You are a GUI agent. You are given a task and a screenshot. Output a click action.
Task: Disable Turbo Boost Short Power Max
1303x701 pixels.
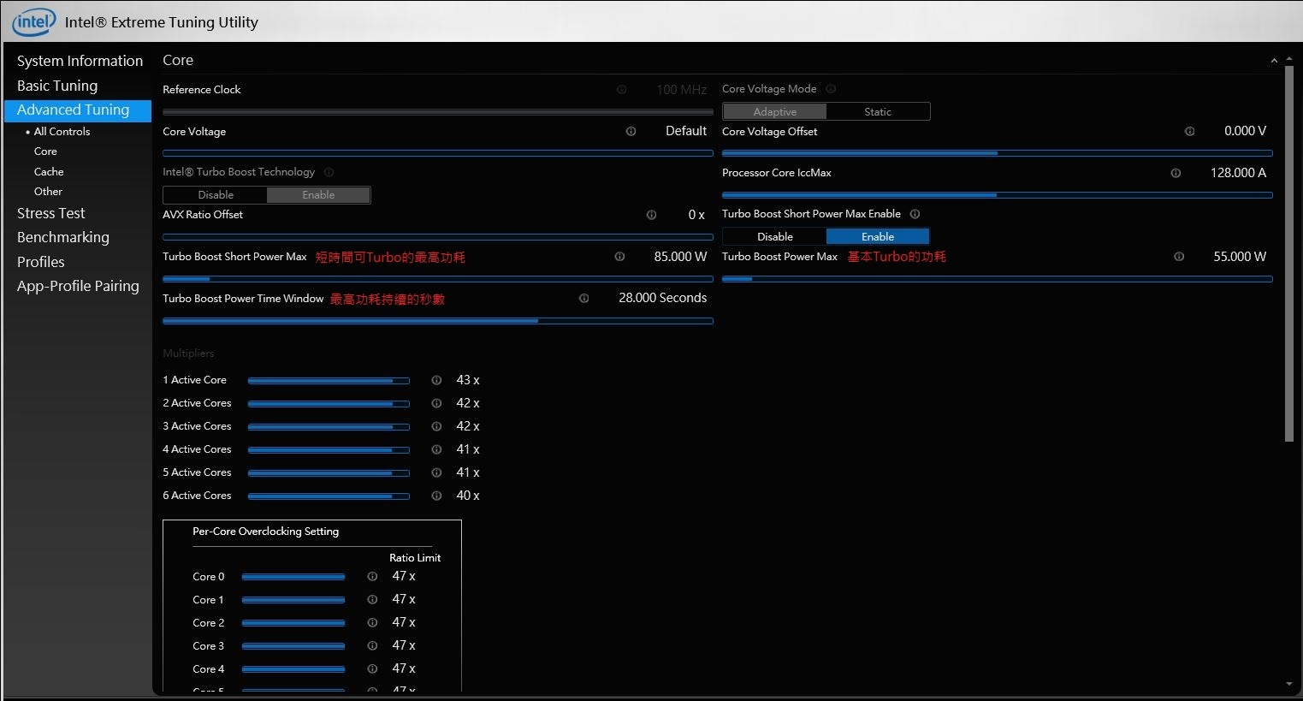point(775,237)
